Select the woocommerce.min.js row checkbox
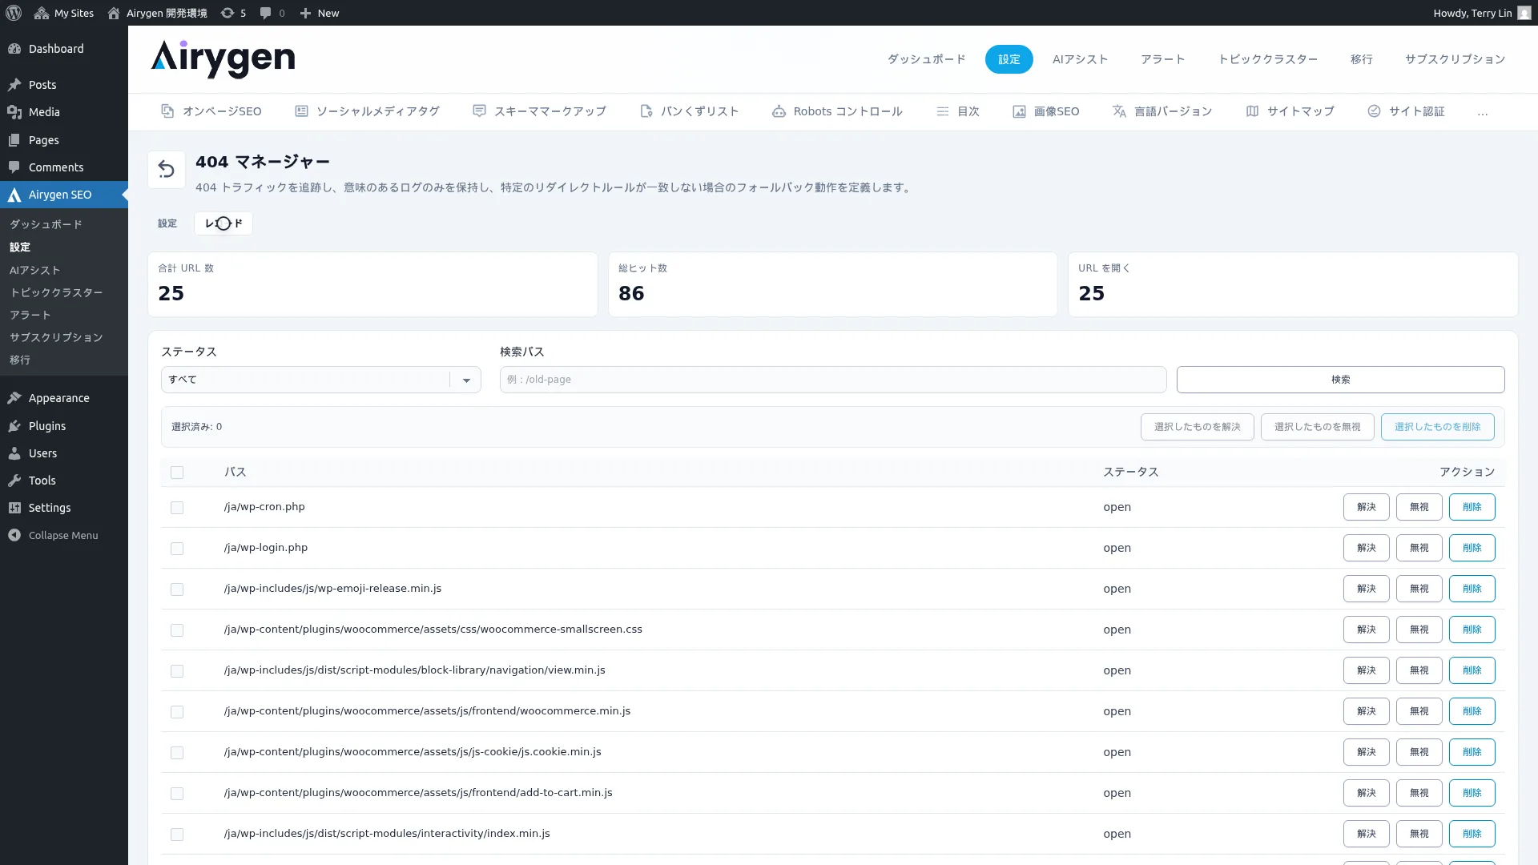The height and width of the screenshot is (865, 1538). (177, 712)
